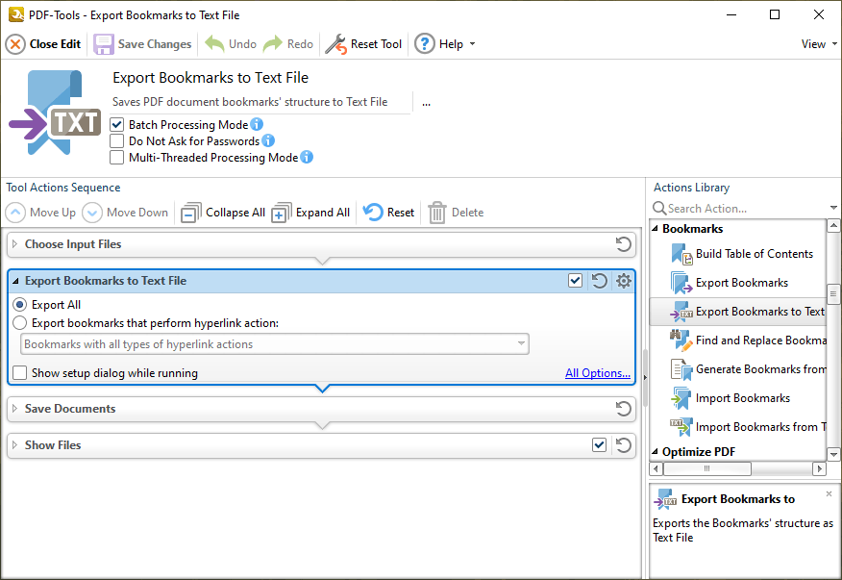Screen dimensions: 842x580
Task: Reset the Choose Input Files action
Action: pyautogui.click(x=622, y=244)
